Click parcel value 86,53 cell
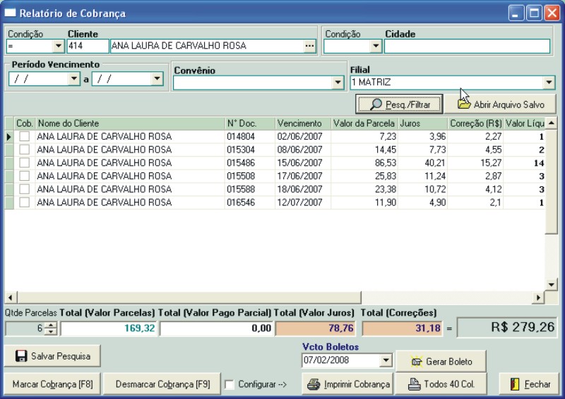The image size is (565, 399). [x=364, y=163]
